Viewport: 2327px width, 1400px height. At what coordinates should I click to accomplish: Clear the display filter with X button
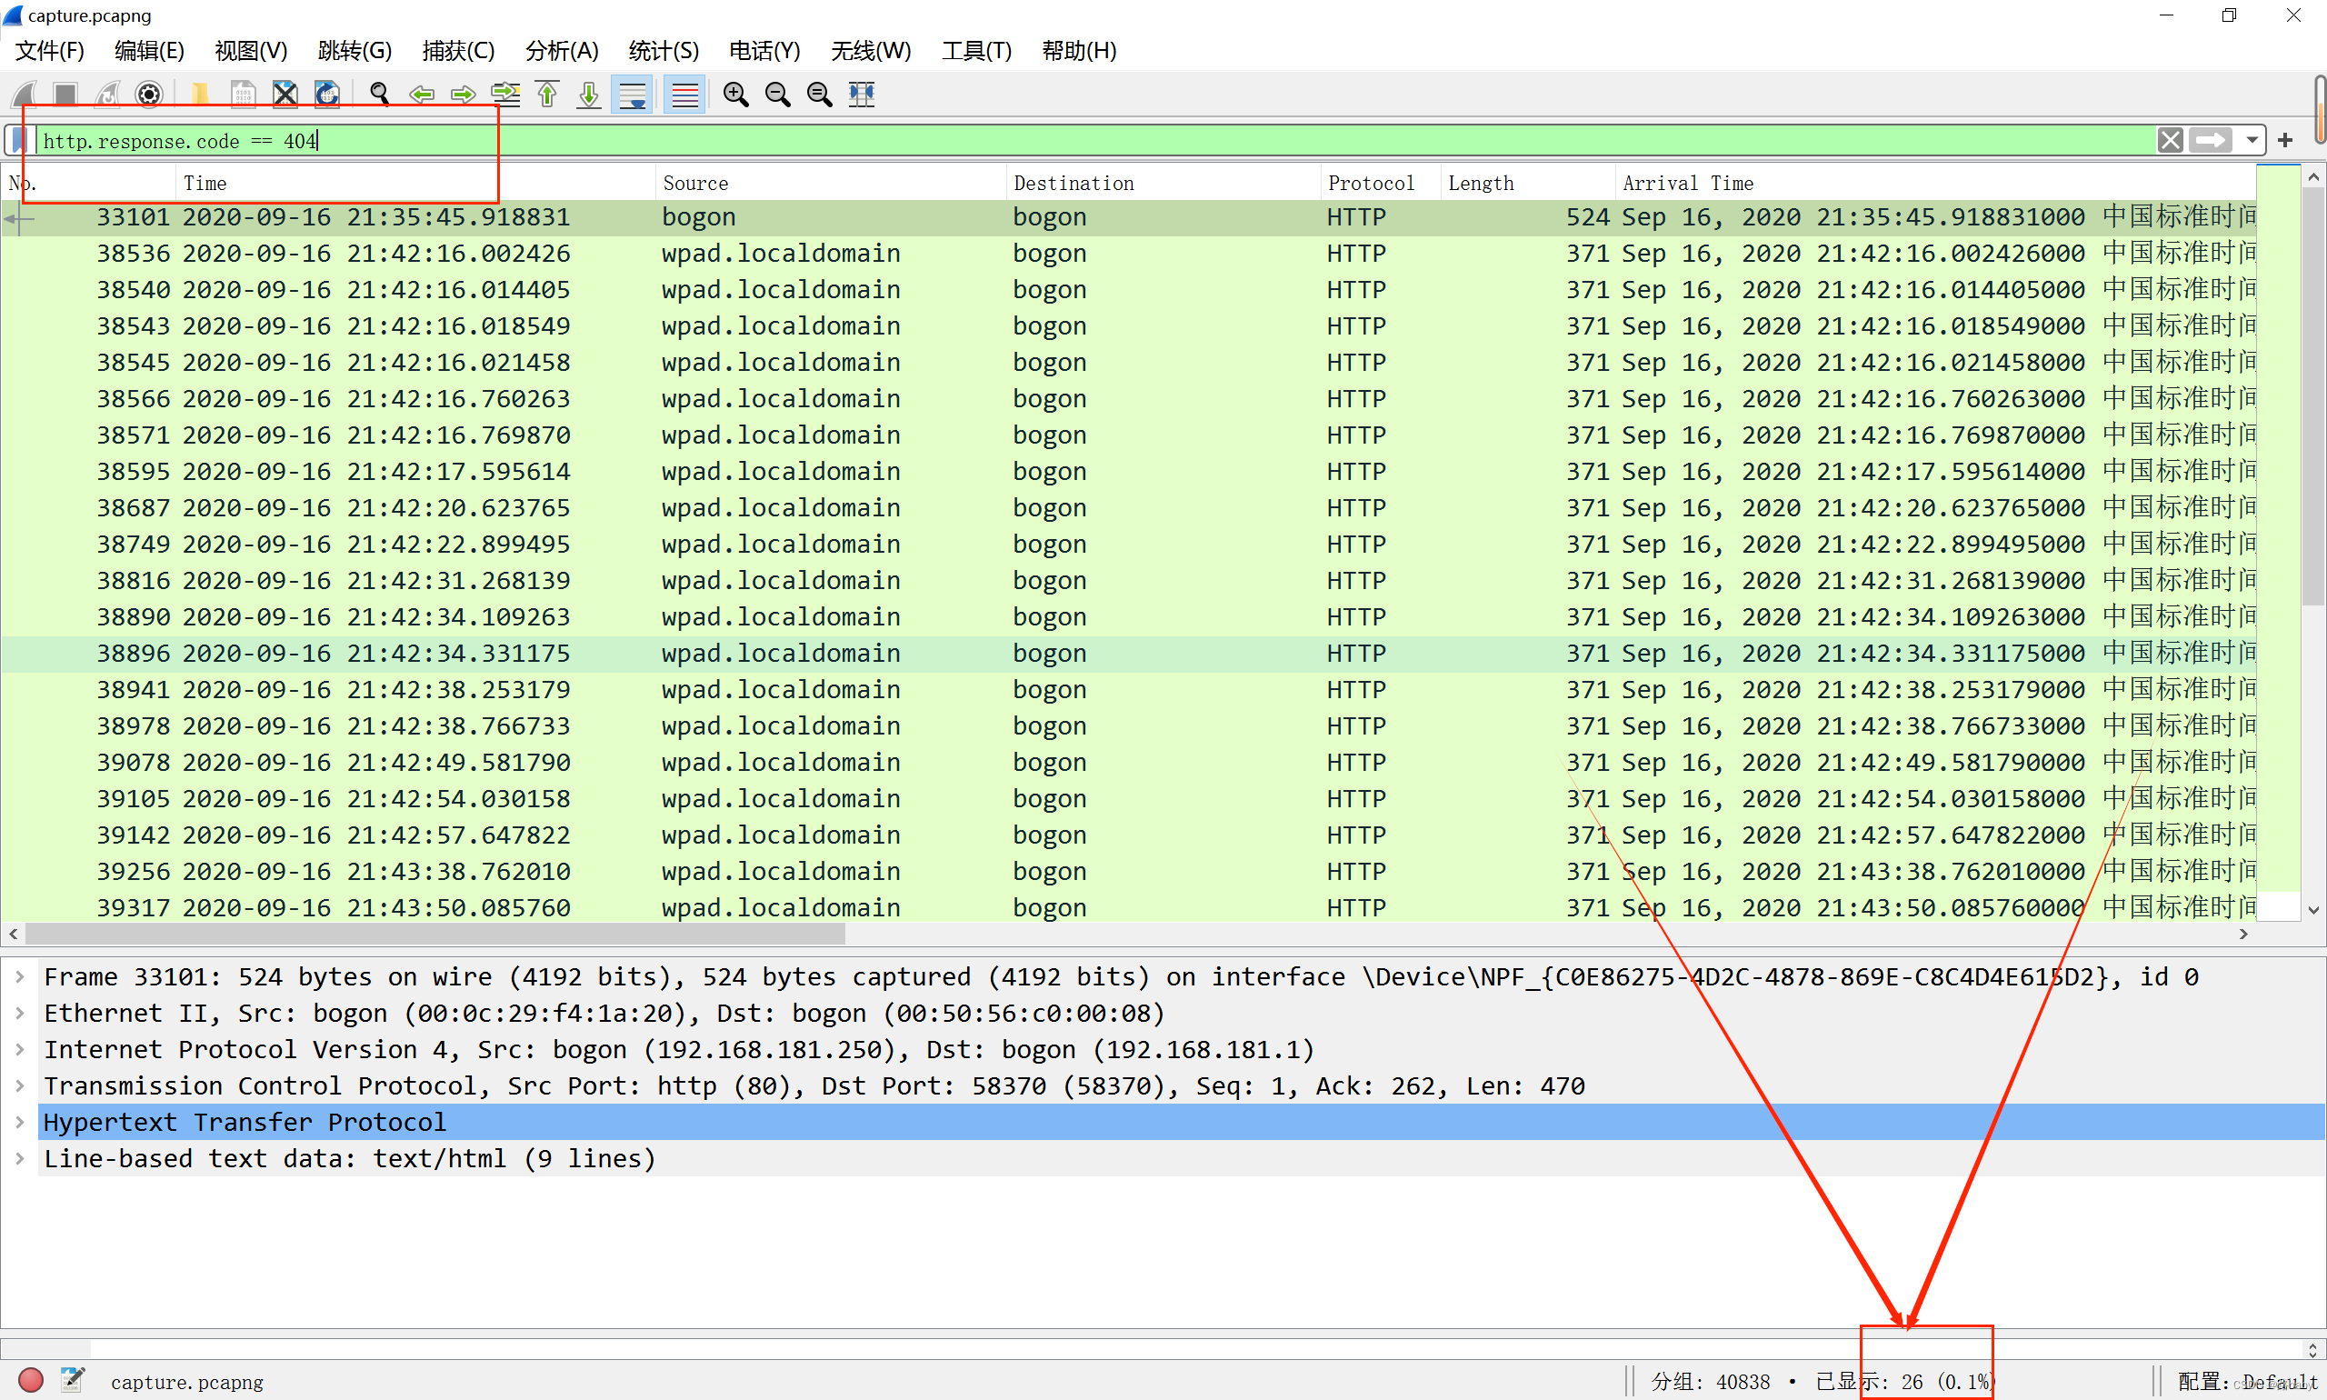click(2170, 141)
